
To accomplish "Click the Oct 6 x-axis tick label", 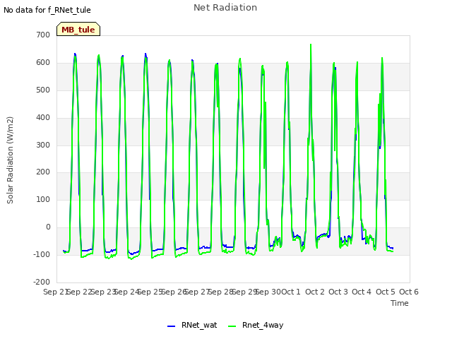I will pos(409,292).
